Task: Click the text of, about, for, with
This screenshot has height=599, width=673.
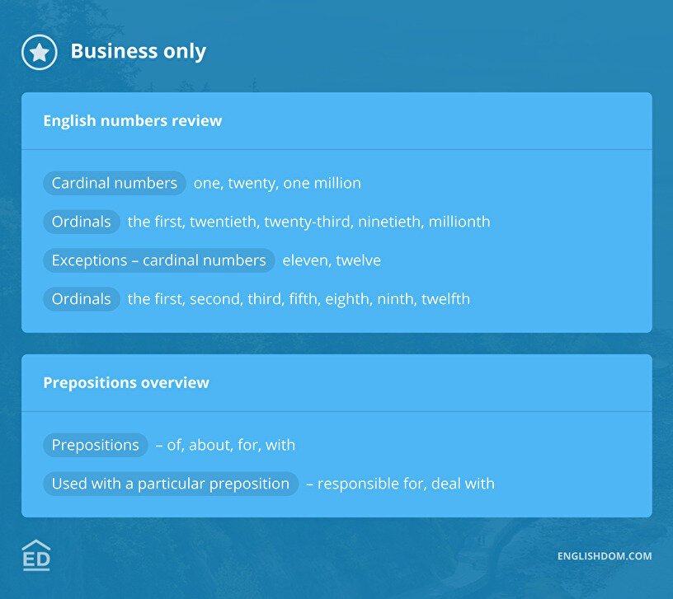Action: click(225, 445)
